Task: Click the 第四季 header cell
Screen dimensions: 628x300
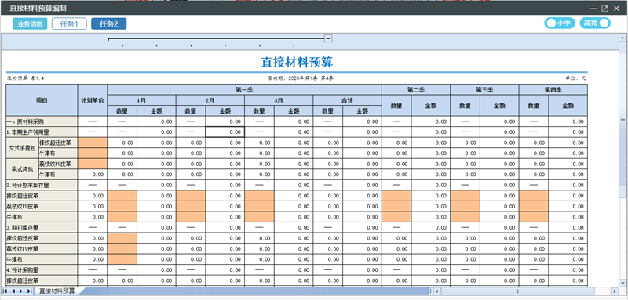Action: click(553, 89)
